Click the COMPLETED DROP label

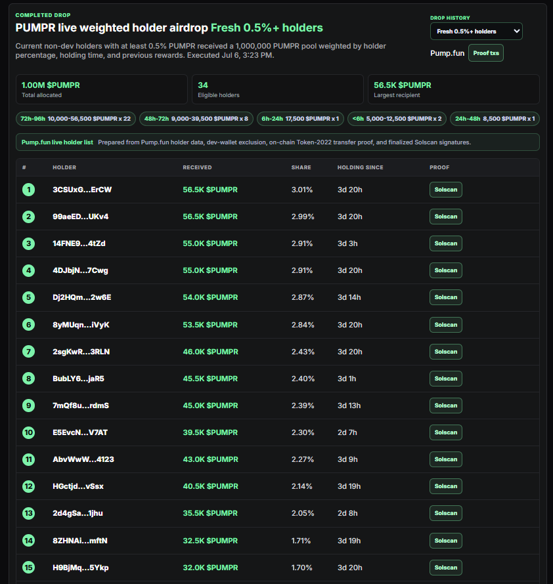pos(43,15)
